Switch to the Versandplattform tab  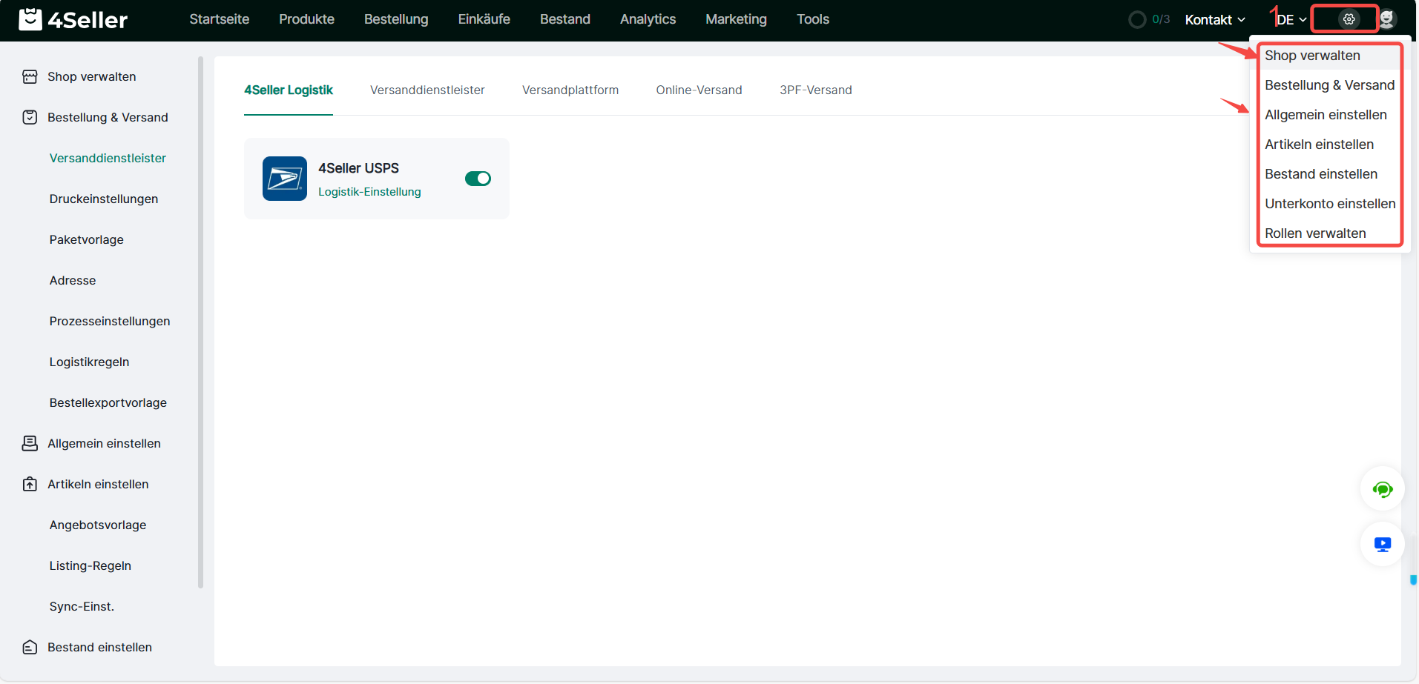[570, 90]
